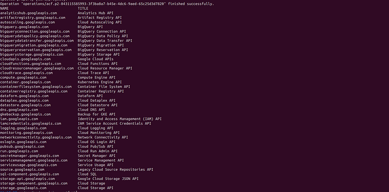This screenshot has height=192, width=389.
Task: Click the sql-component.googleapis.com entry
Action: (x=30, y=174)
